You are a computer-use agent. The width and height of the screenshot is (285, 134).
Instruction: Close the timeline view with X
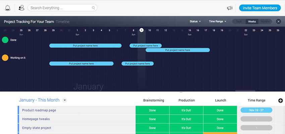tap(278, 21)
